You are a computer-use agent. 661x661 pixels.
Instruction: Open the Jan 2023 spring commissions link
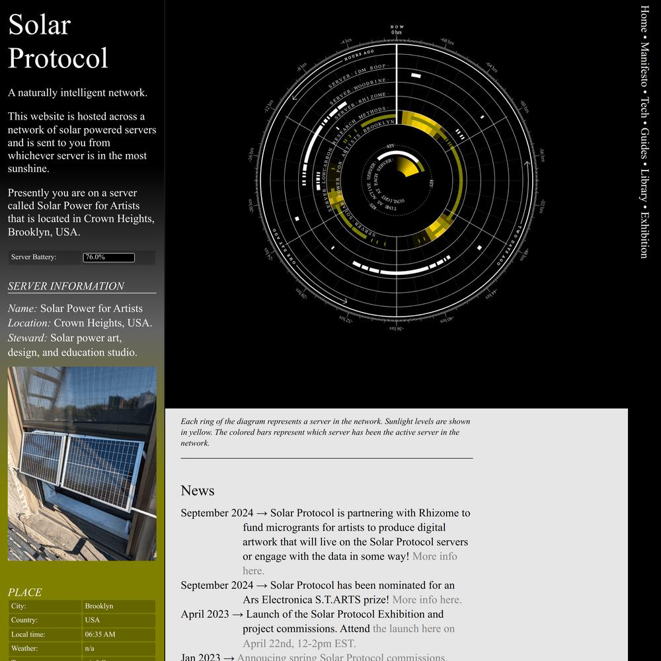(x=342, y=657)
